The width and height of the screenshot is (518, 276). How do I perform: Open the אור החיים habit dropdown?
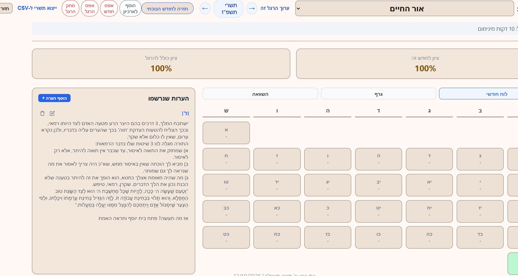tap(404, 9)
